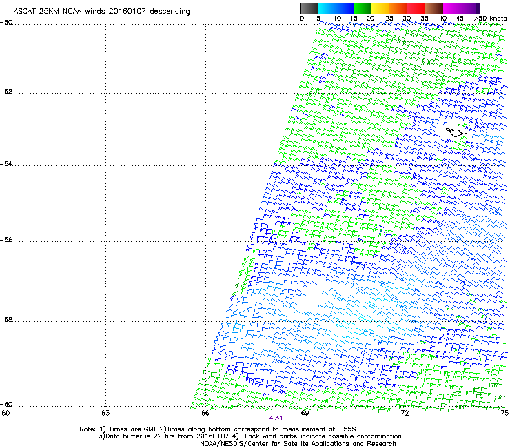Click the yellow 20-25 knots color segment
Image resolution: width=510 pixels, height=448 pixels.
coord(380,8)
